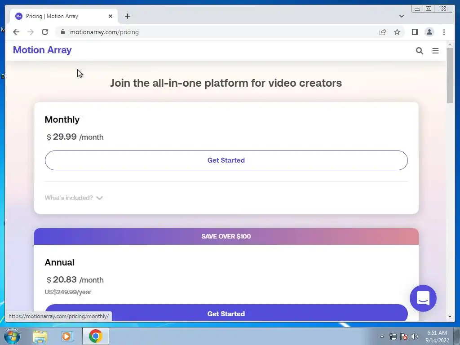This screenshot has width=460, height=345.
Task: Click the network tray icon
Action: point(393,336)
